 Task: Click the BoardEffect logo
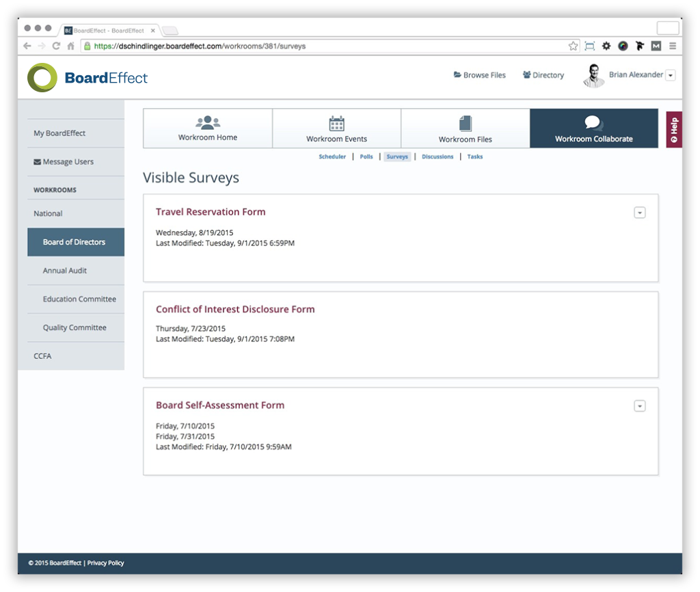point(87,77)
